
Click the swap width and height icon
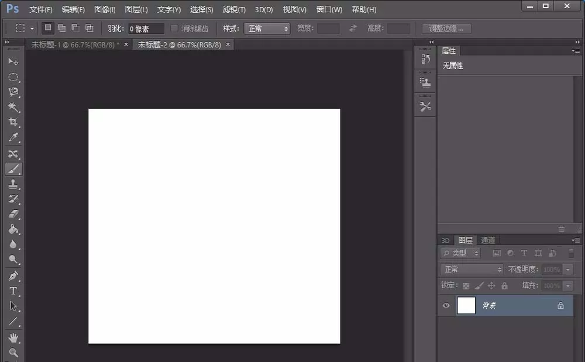click(353, 28)
